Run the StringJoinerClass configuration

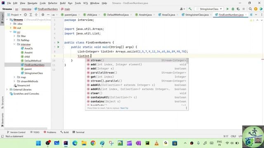(227, 9)
